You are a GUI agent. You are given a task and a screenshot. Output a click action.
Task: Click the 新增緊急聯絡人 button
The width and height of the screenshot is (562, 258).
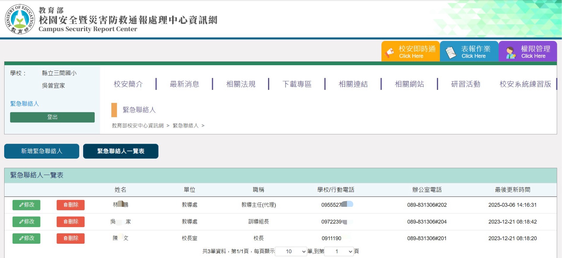click(42, 151)
